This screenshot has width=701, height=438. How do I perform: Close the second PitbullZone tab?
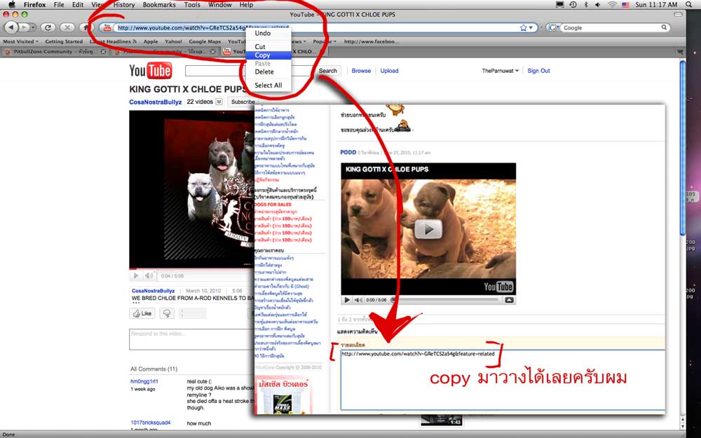tap(213, 52)
